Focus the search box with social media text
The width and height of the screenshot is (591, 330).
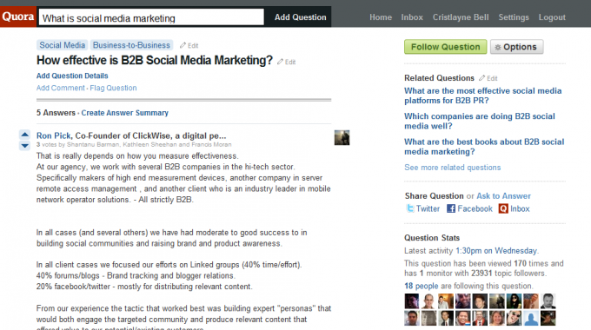[x=151, y=17]
